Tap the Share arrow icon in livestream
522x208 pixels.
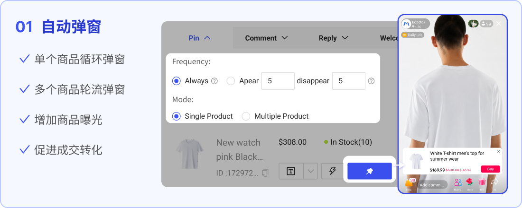tap(494, 182)
